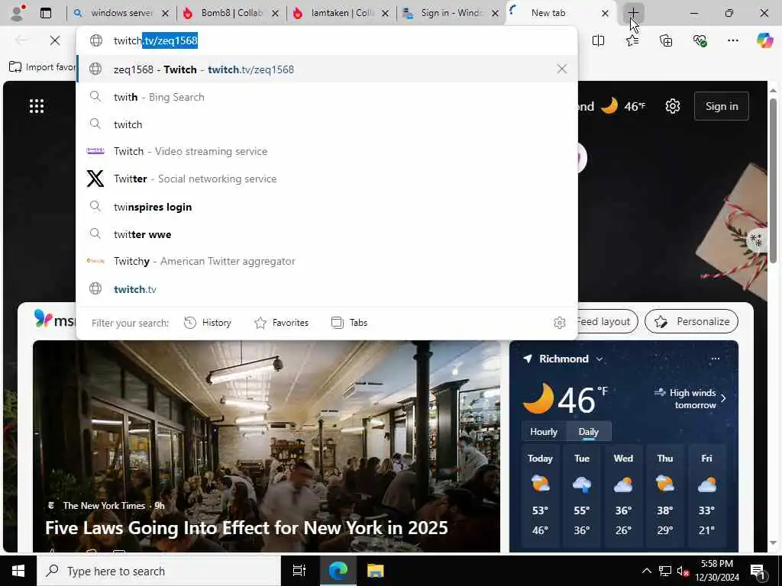Select Twitter social networking suggestion
The width and height of the screenshot is (782, 586).
[327, 179]
